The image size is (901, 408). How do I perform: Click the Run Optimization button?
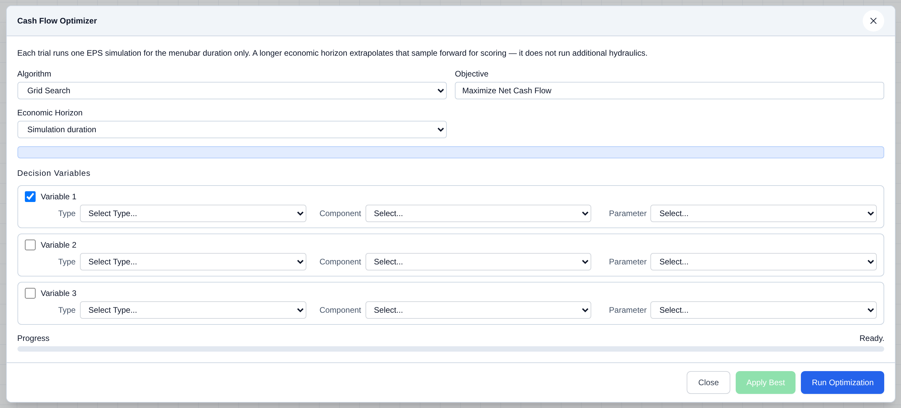[x=842, y=382]
